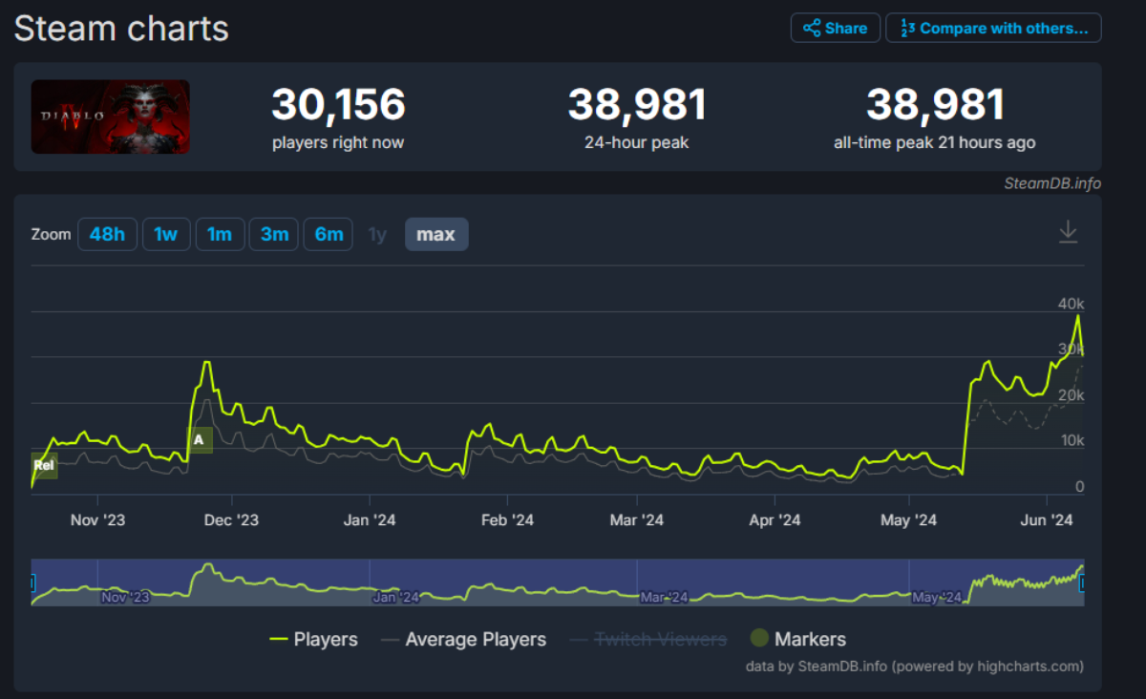Toggle Average Players series in legend
1146x699 pixels.
[463, 639]
